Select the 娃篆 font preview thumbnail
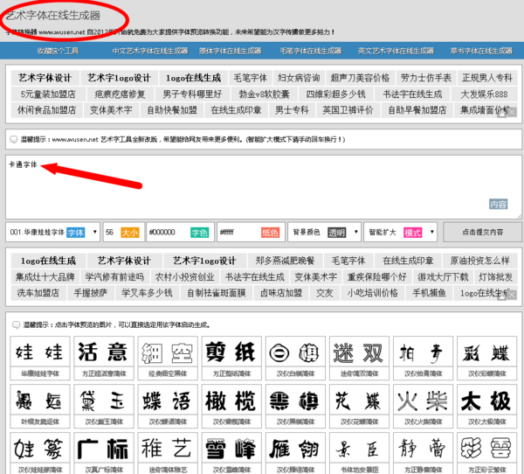 point(40,453)
